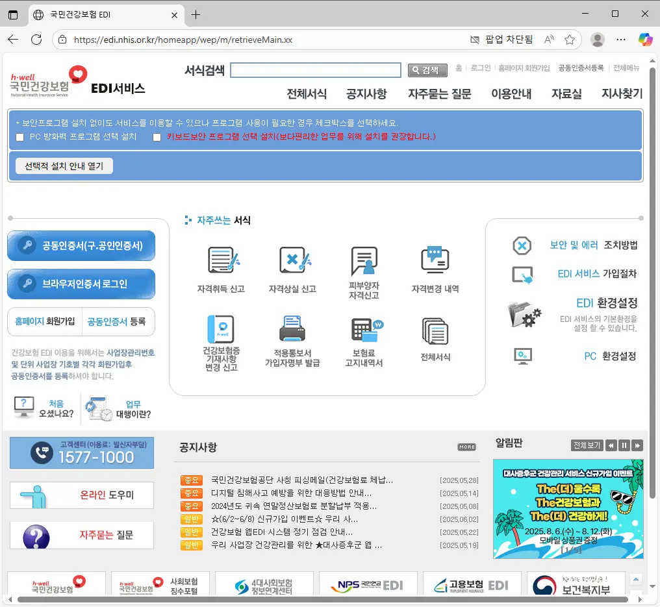
Task: Open the 공지사항 top menu
Action: coord(366,93)
